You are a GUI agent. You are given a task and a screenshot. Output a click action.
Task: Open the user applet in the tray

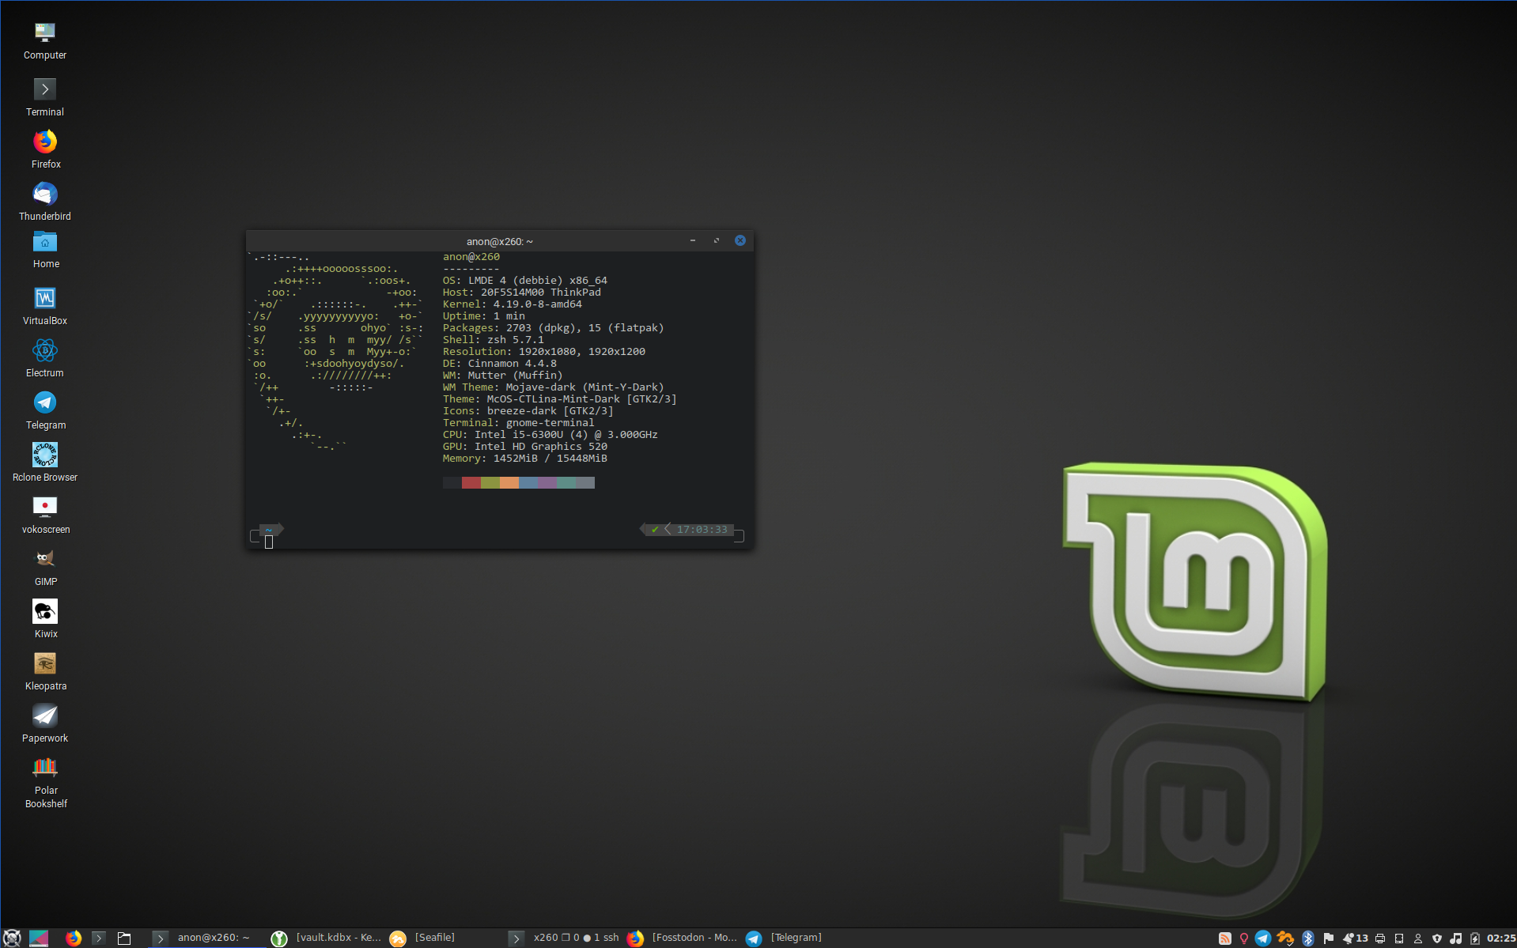click(1418, 939)
